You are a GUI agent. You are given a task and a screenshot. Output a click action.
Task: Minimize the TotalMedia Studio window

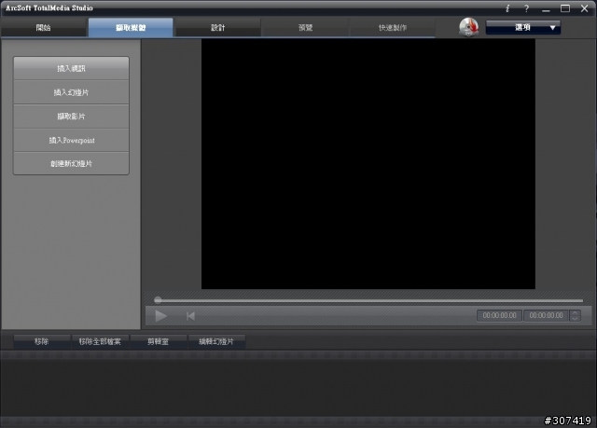click(x=546, y=9)
